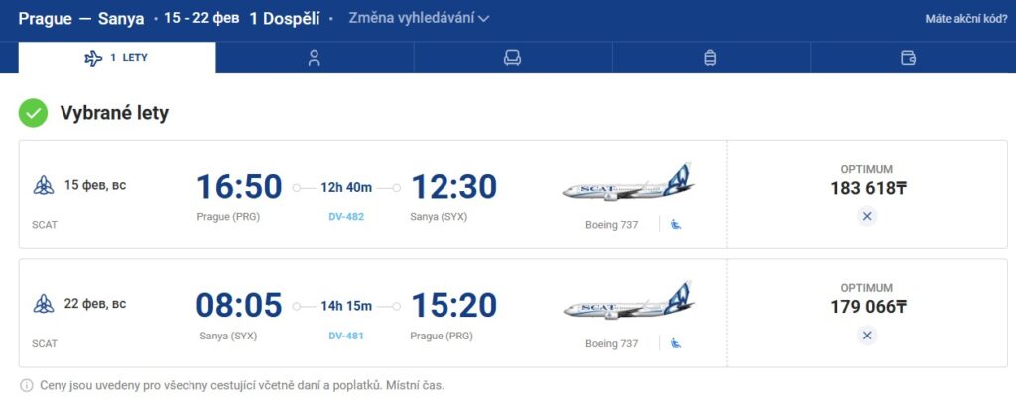Click seat icon for flight DV-481
Screen dimensions: 1016x404
pos(676,343)
